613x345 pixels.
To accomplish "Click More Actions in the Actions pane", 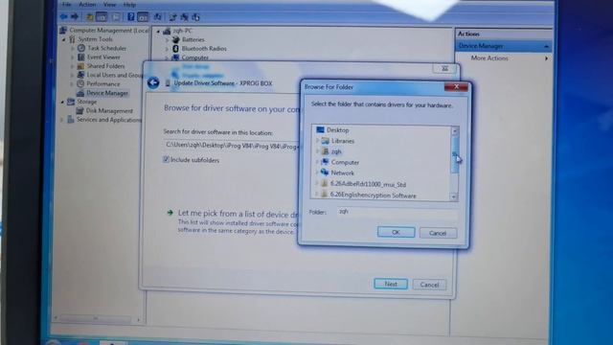I will point(489,57).
